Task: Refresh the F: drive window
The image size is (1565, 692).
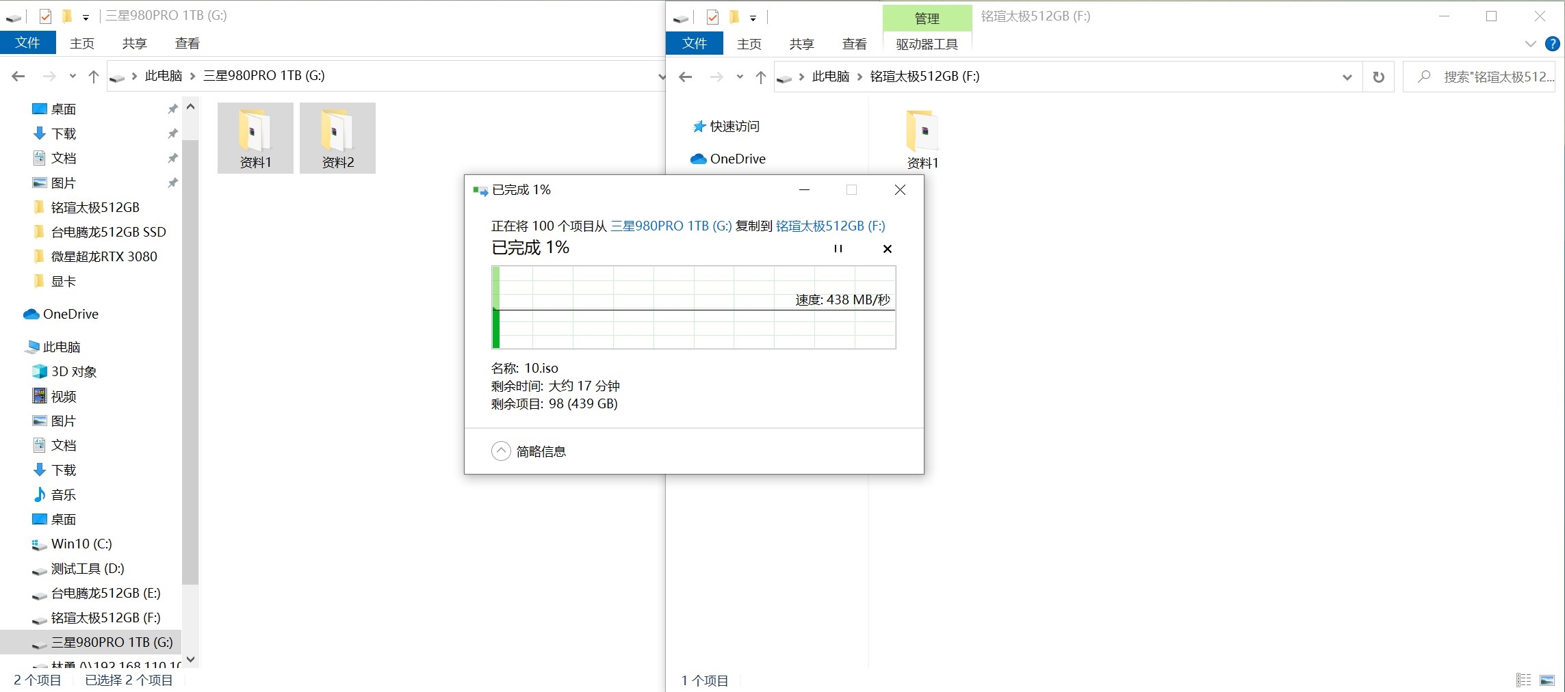Action: [x=1379, y=77]
